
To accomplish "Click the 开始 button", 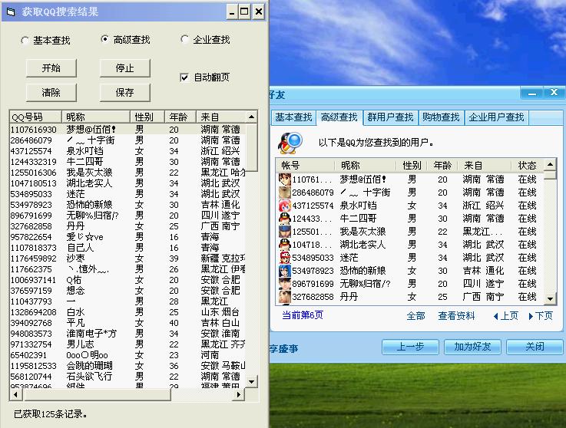I will point(51,68).
